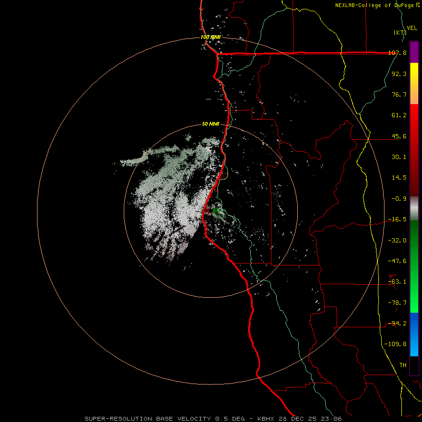
Task: Pick the gray near-zero segment of the color bar
Action: [414, 209]
